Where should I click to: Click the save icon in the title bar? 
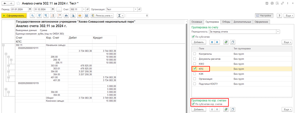pyautogui.click(x=267, y=3)
